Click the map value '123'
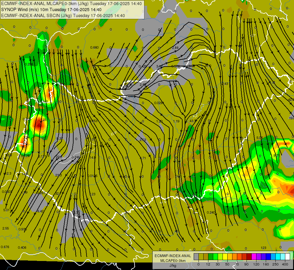 tap(263, 248)
